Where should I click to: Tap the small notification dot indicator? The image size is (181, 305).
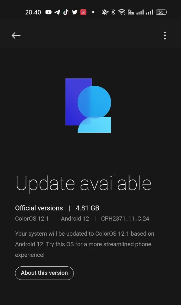[93, 12]
